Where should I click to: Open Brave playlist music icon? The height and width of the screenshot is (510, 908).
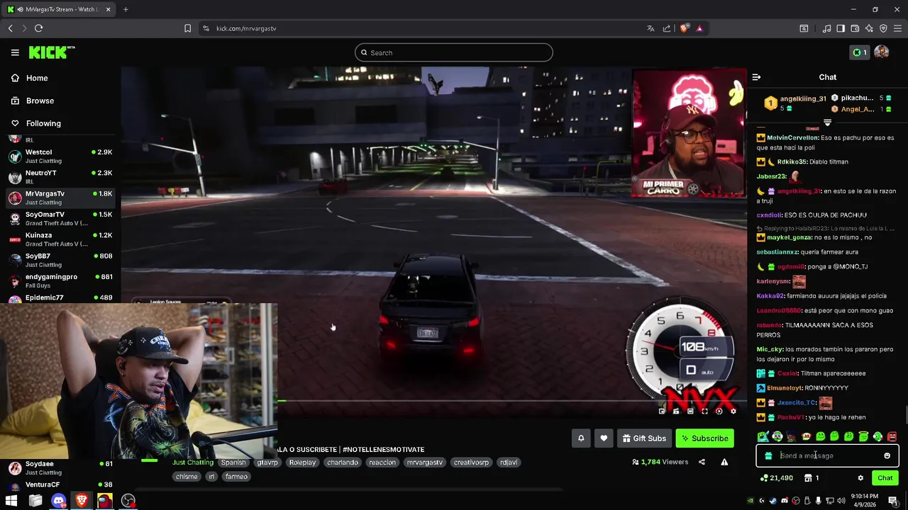coord(826,28)
